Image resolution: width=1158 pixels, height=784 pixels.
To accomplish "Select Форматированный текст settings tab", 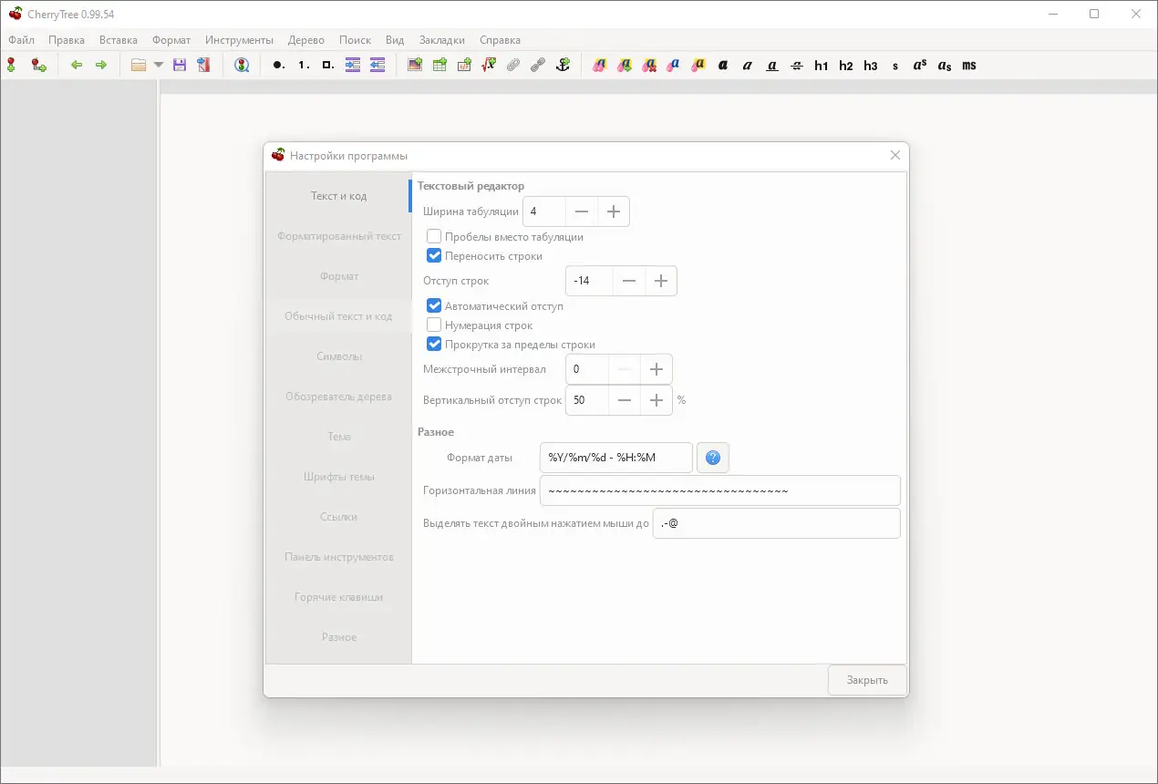I will pos(338,236).
